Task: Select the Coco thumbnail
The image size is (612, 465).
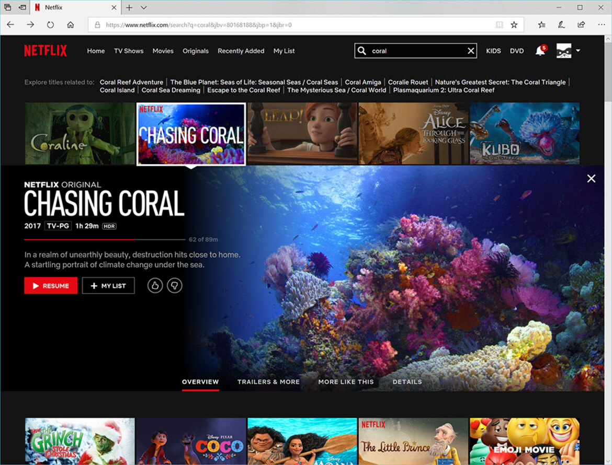Action: coord(191,441)
